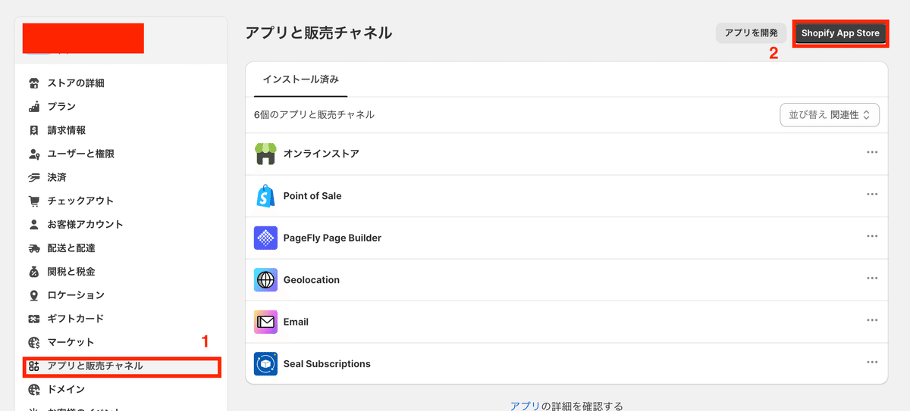Open more options for PageFly Page Builder

point(872,236)
